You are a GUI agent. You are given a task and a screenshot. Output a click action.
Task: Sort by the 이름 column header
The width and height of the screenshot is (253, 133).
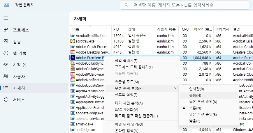tap(90, 29)
